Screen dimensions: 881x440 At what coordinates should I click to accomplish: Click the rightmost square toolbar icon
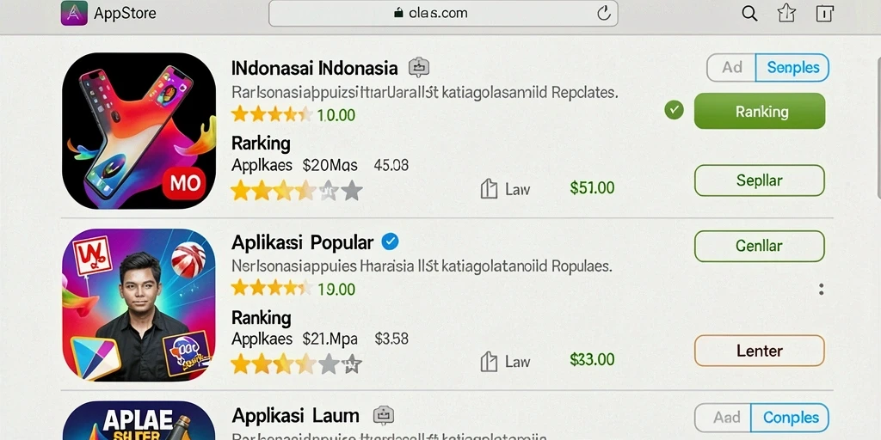(823, 14)
